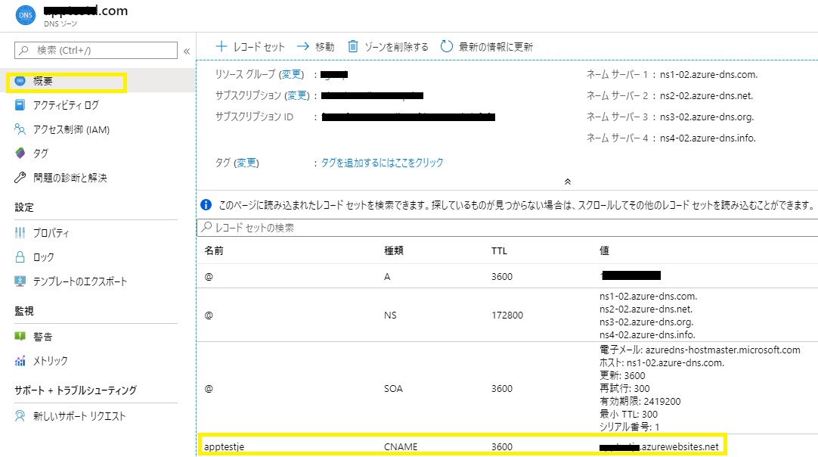818x457 pixels.
Task: Open 問題の診断と解決 menu item
Action: pos(70,178)
